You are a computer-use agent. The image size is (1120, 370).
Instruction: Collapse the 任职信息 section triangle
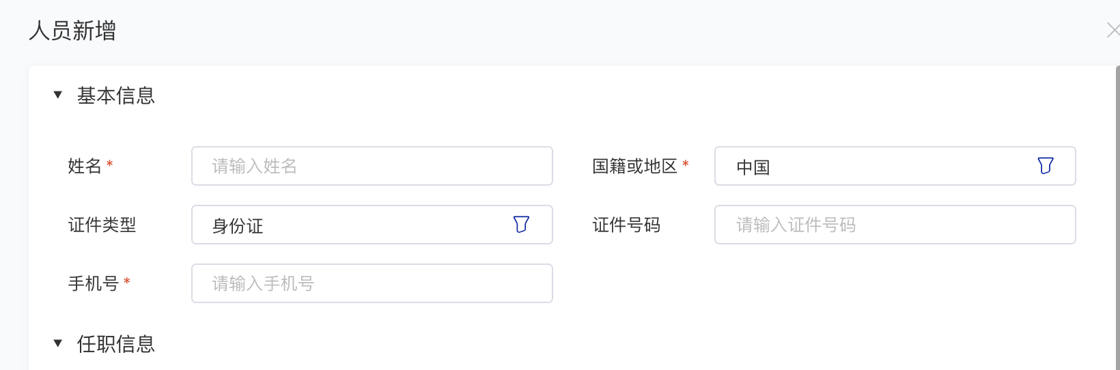[58, 343]
